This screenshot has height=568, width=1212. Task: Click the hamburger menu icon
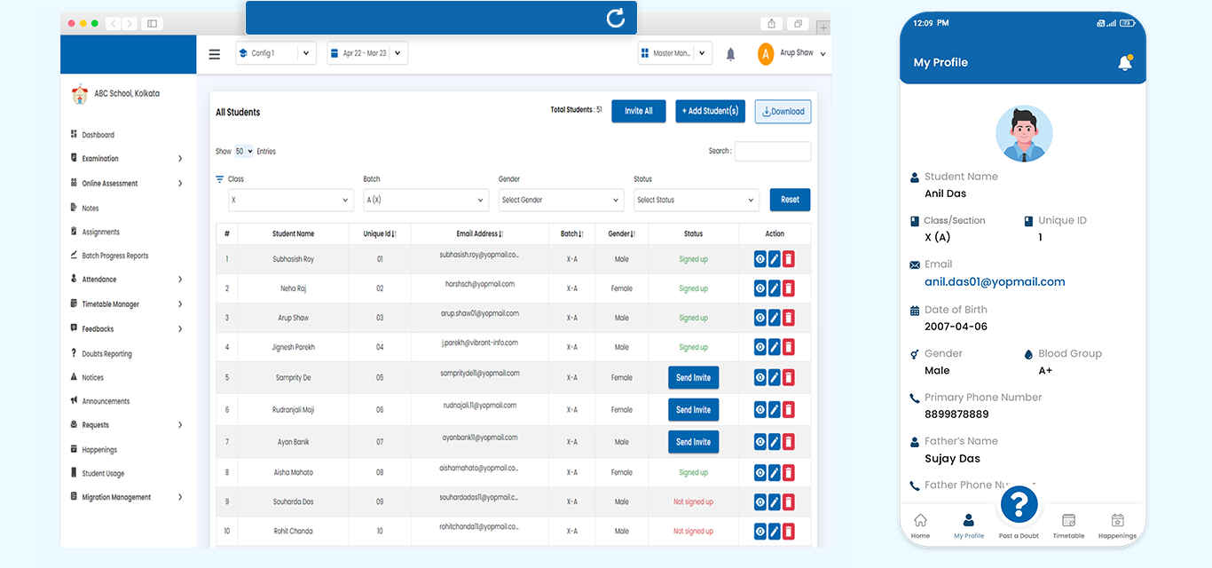pyautogui.click(x=214, y=54)
